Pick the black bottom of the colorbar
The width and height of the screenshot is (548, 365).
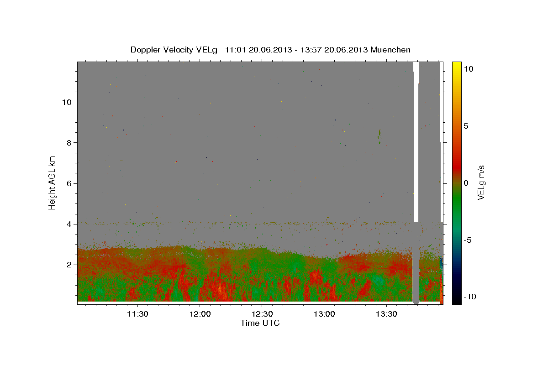click(x=456, y=299)
